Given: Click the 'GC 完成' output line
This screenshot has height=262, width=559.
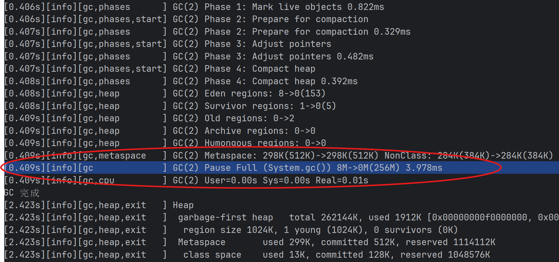Looking at the screenshot, I should [22, 193].
